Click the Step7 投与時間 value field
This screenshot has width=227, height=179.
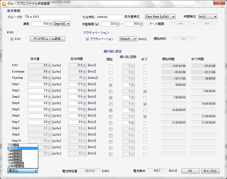(x=75, y=122)
